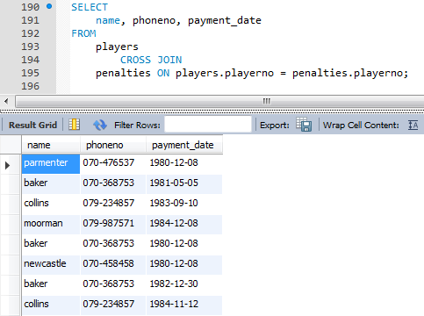Select the newcastle name cell

click(51, 263)
